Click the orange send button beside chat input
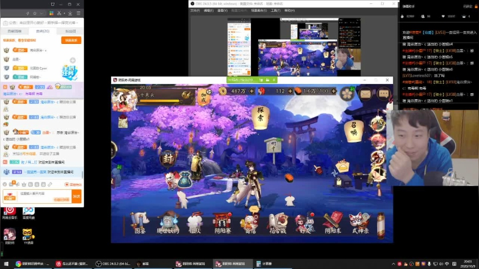Viewport: 479px width, 269px height. pos(77,196)
